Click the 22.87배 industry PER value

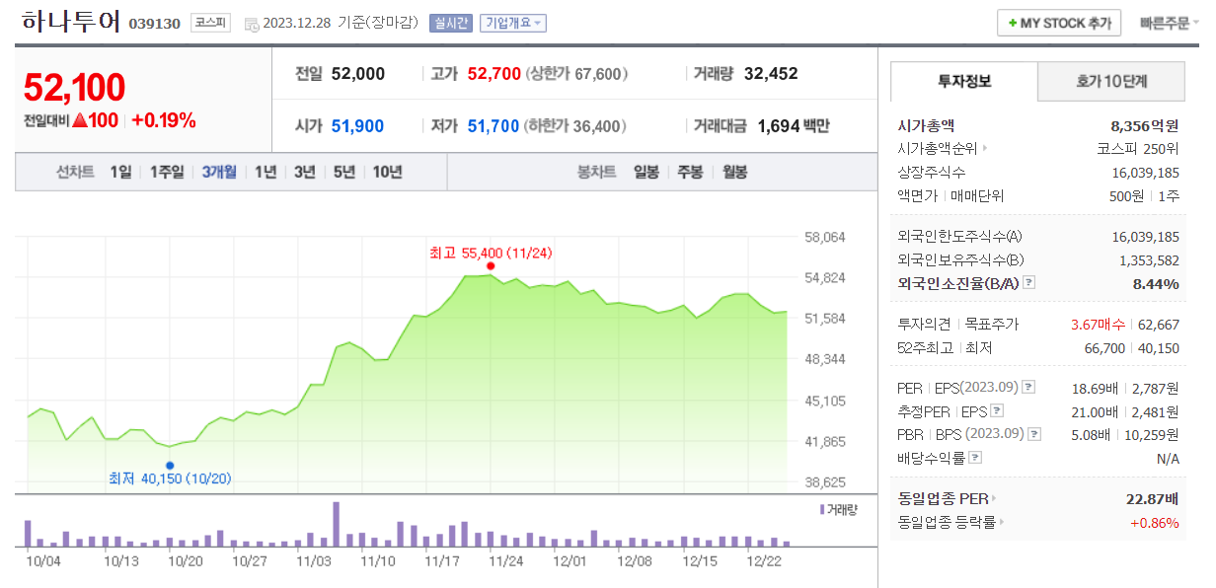pyautogui.click(x=1153, y=498)
